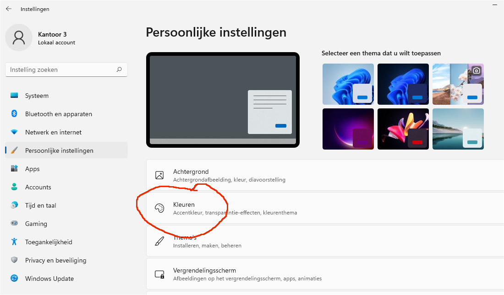Click the Achtergrond picture icon
Viewport: 504px width, 295px height.
tap(159, 175)
